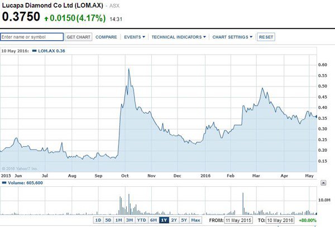Select the 2Y time range
This screenshot has height=227, width=335.
pos(174,220)
